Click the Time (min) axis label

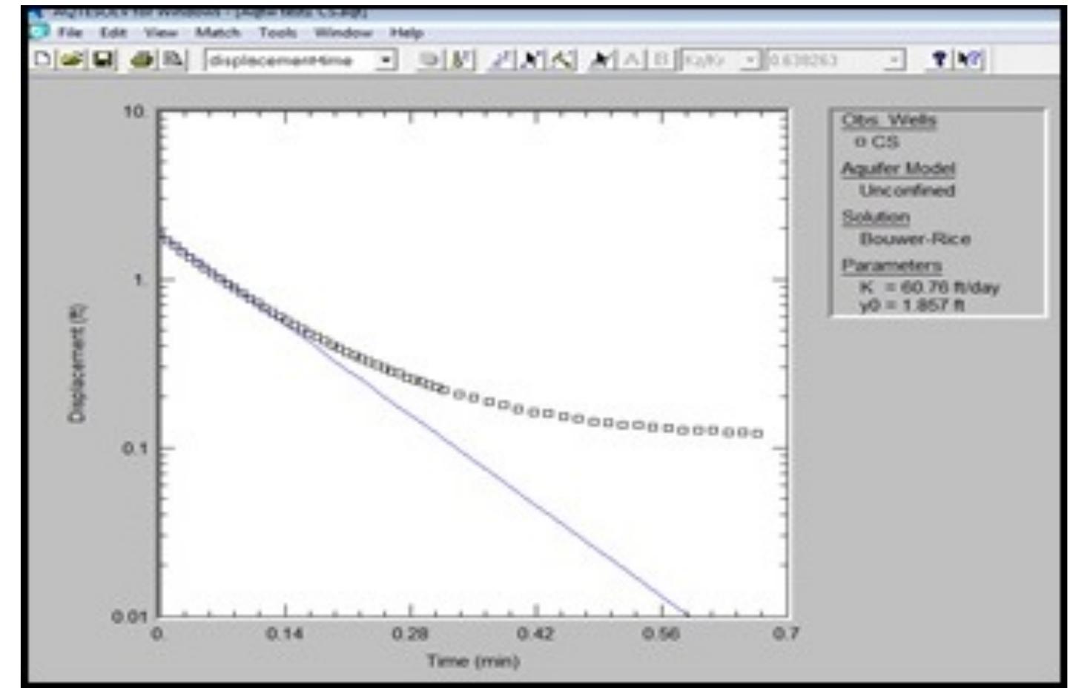click(473, 661)
